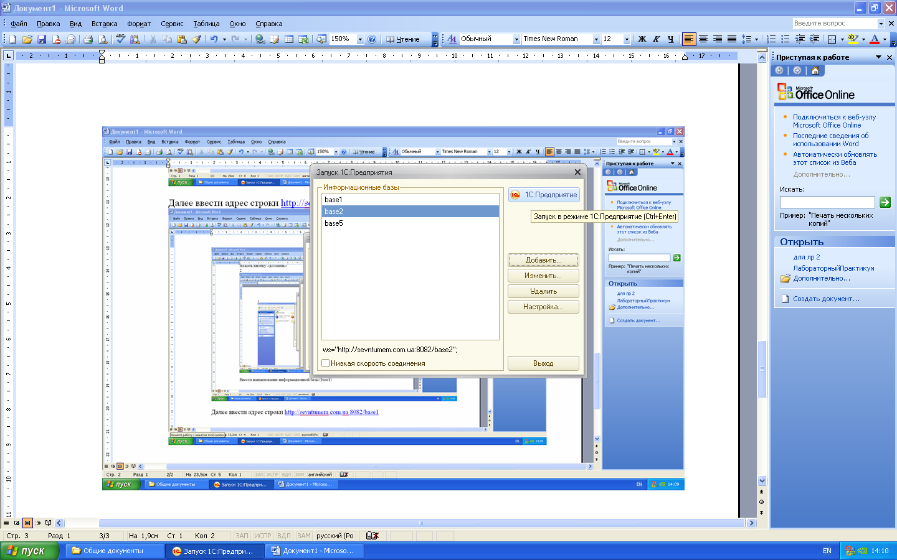Open Word Help with the blue question icon

tap(372, 39)
